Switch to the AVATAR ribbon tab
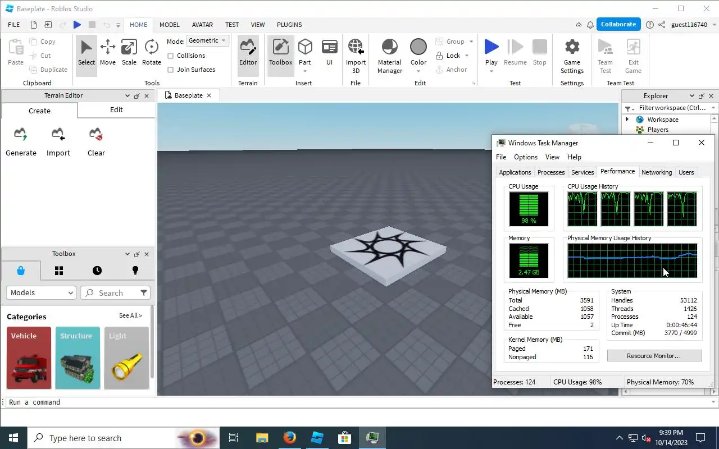 click(x=202, y=25)
